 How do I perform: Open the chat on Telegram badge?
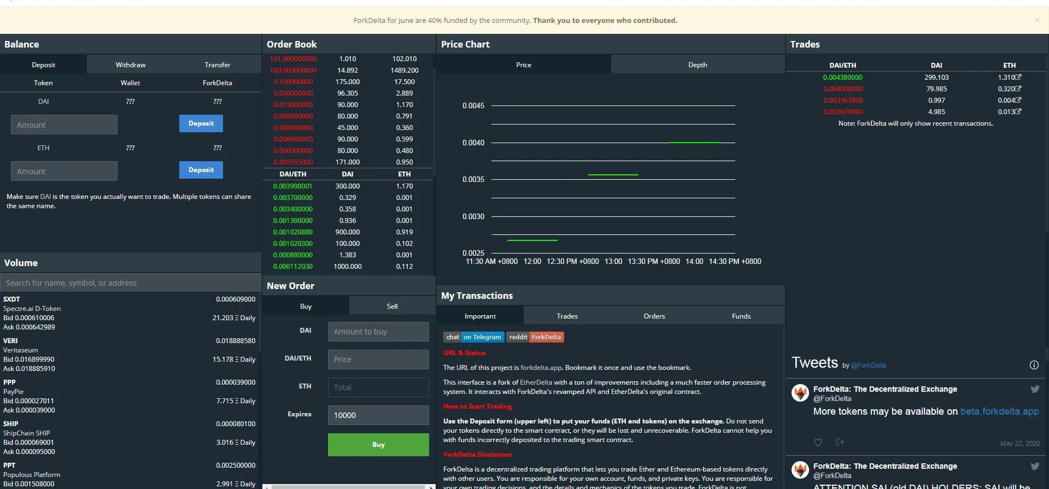(474, 337)
